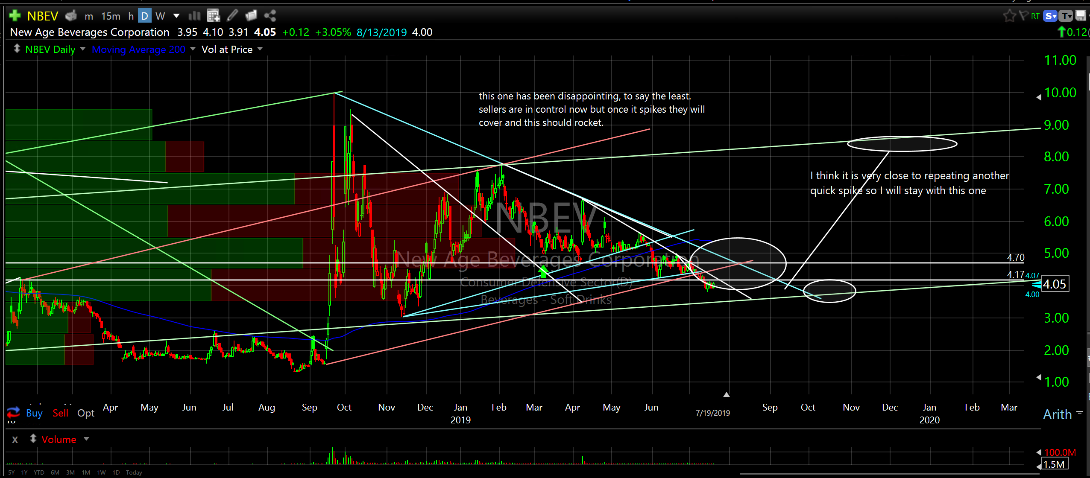This screenshot has width=1090, height=478.
Task: Click the star favorite icon
Action: point(1009,16)
